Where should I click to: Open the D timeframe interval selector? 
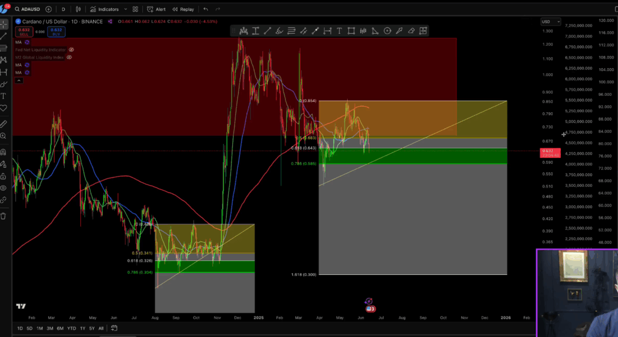tap(63, 9)
